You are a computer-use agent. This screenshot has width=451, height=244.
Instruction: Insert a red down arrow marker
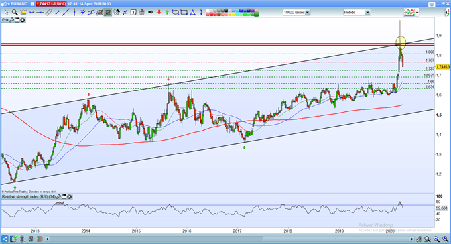pyautogui.click(x=159, y=13)
